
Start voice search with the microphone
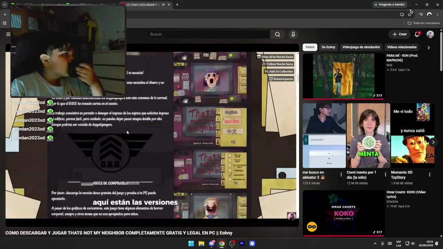[x=293, y=34]
